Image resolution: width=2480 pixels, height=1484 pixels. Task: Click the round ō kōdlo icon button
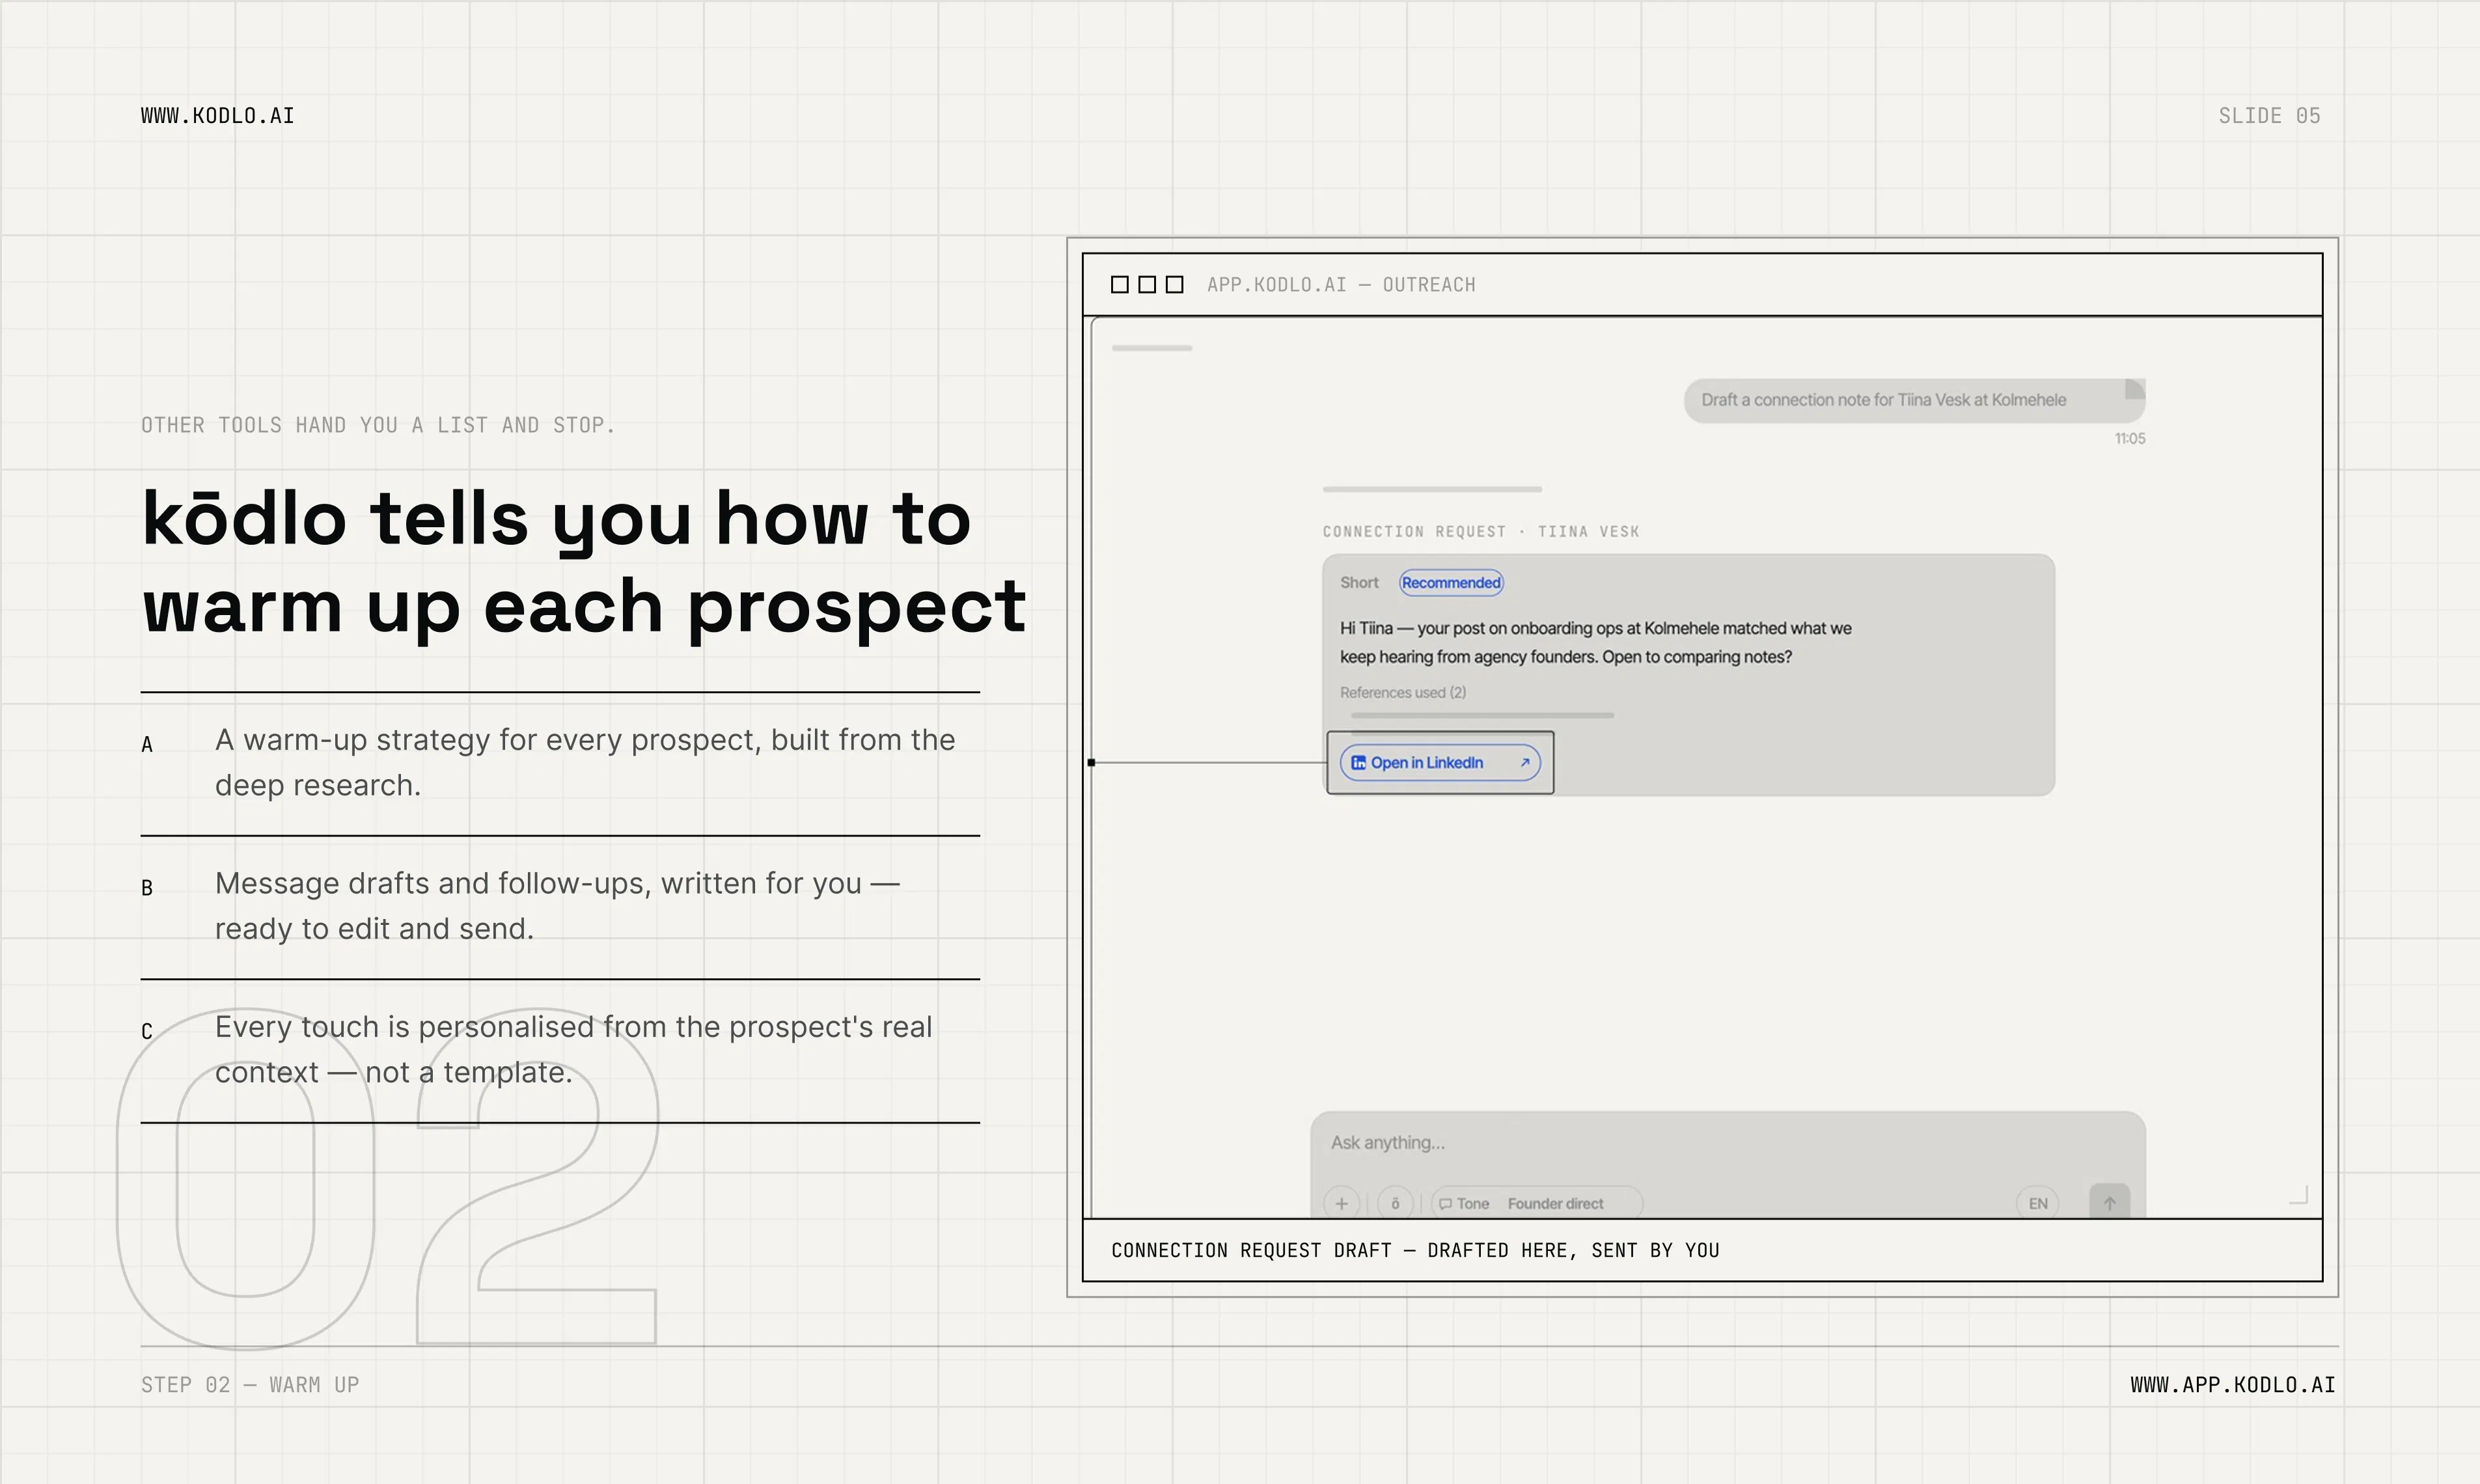[x=1395, y=1203]
